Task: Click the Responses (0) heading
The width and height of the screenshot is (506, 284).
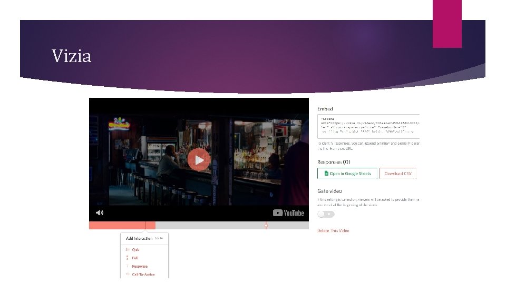Action: coord(334,162)
